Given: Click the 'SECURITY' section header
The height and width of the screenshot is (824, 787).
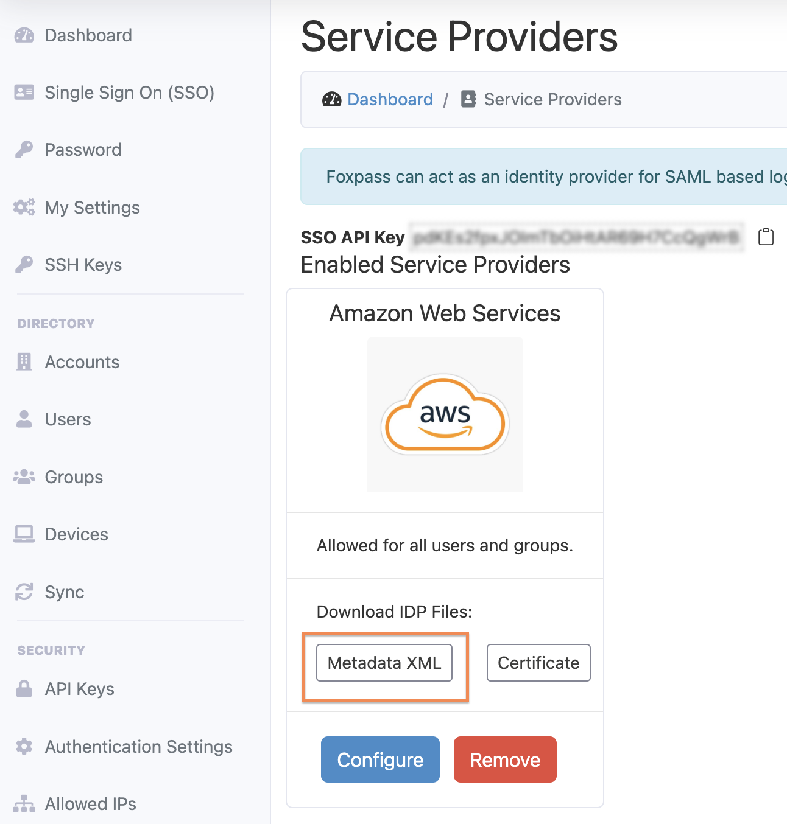Looking at the screenshot, I should (51, 651).
